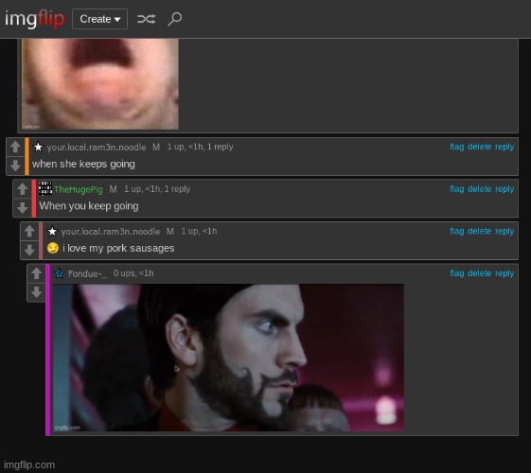Viewport: 531px width, 473px height.
Task: Click the shuffle random meme icon
Action: click(147, 19)
